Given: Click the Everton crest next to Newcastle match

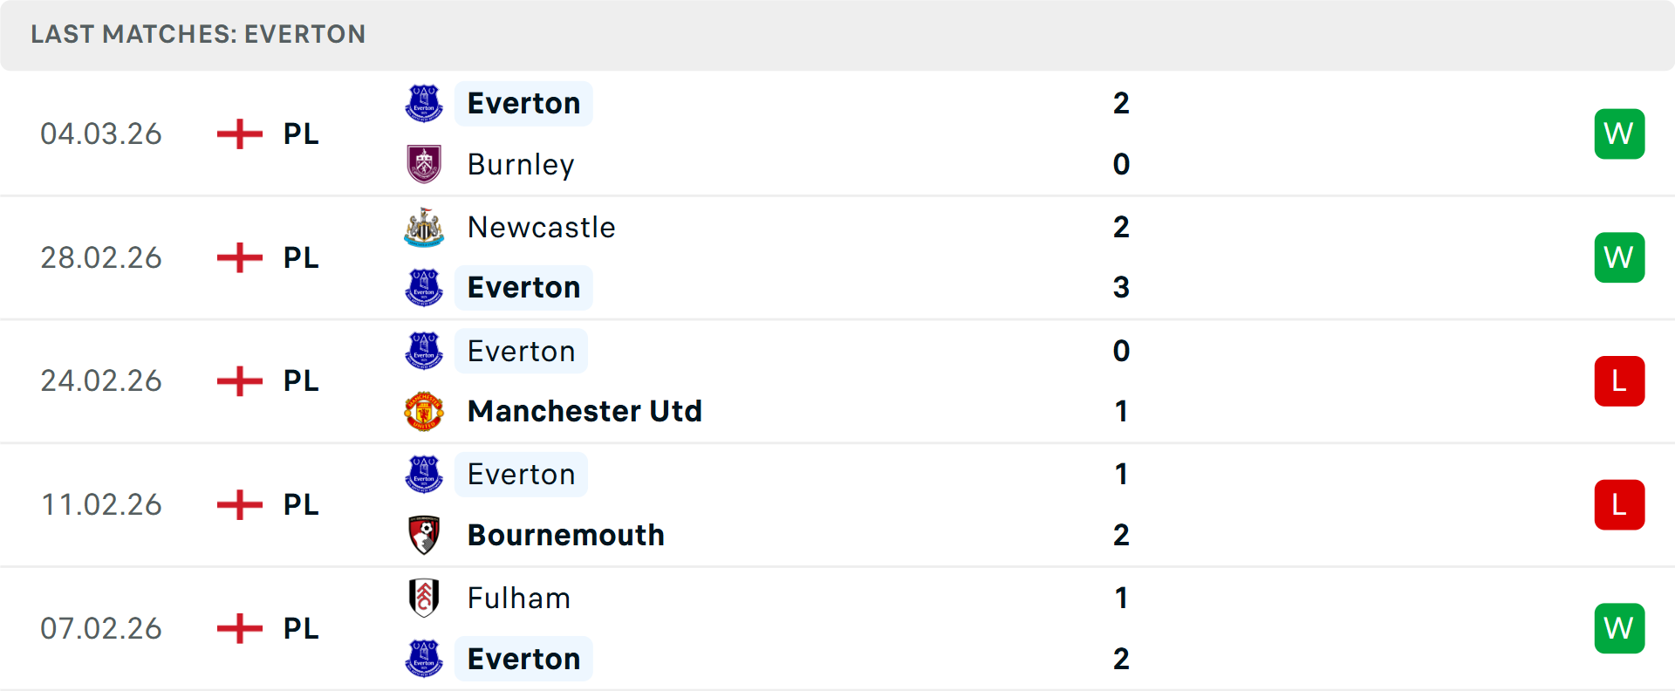Looking at the screenshot, I should [424, 287].
